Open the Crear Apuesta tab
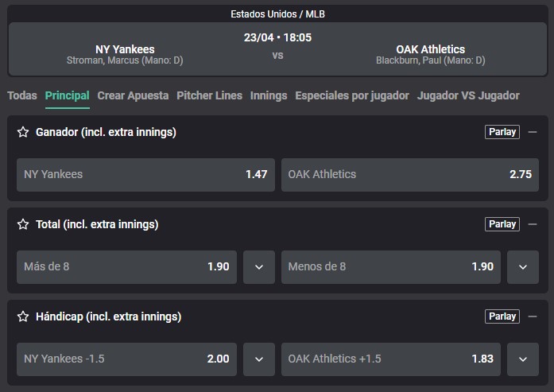Viewport: 554px width, 392px height. (133, 95)
